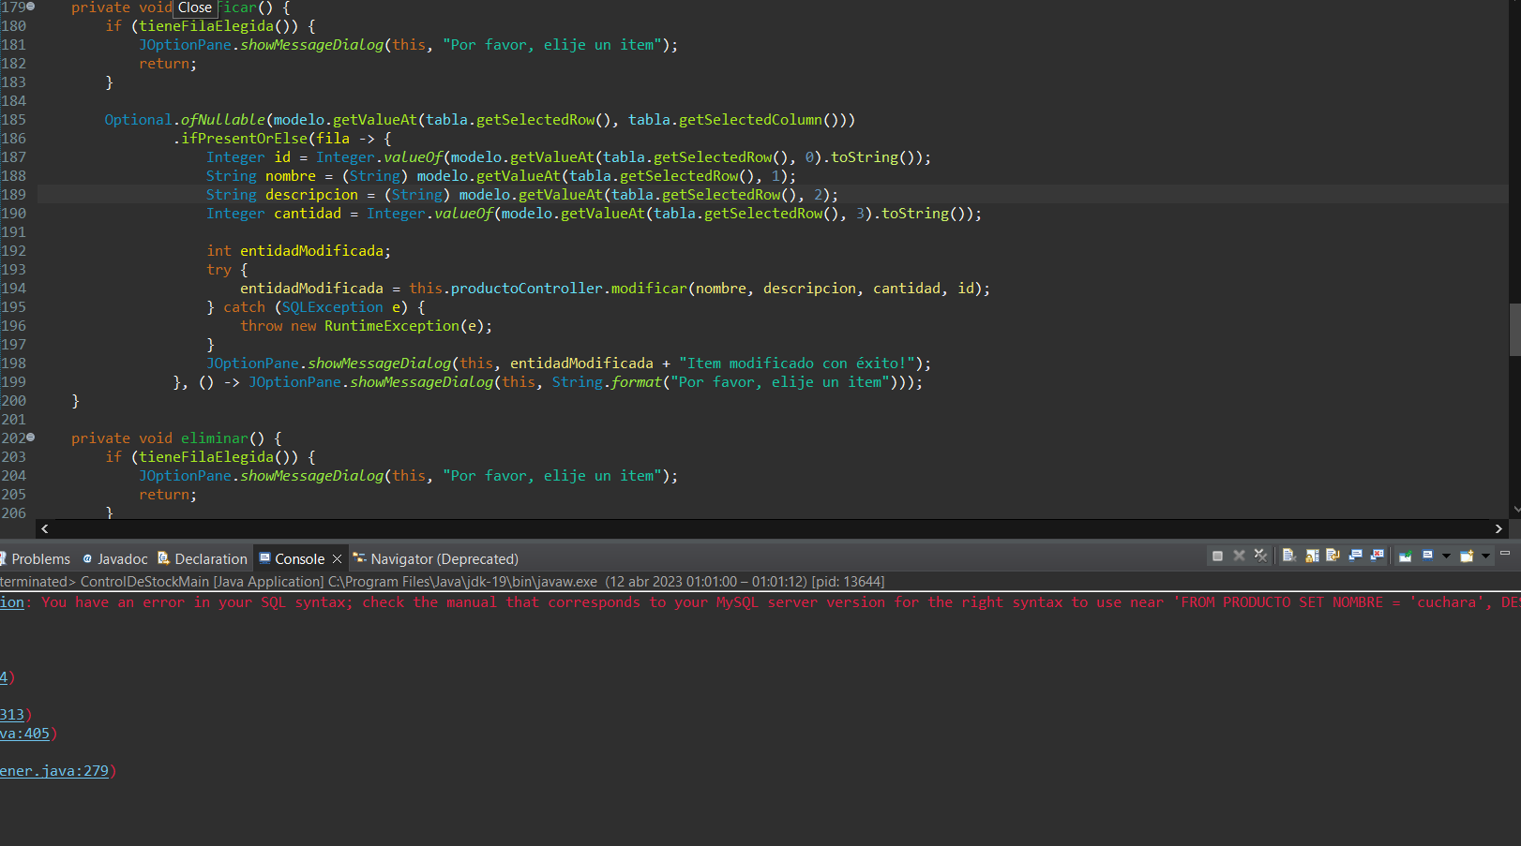Click 'productoController' on line 194
Viewport: 1521px width, 846px height.
click(x=527, y=289)
